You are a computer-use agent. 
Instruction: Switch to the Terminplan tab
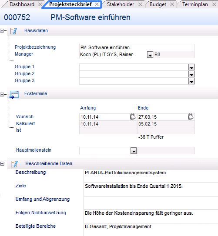195,4
